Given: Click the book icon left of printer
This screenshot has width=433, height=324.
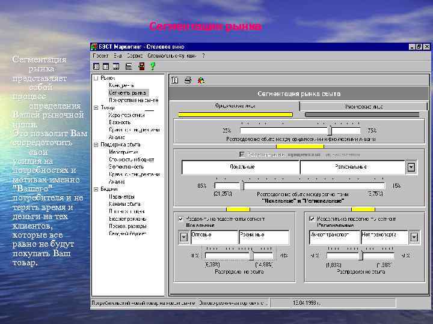Looking at the screenshot, I should [175, 80].
